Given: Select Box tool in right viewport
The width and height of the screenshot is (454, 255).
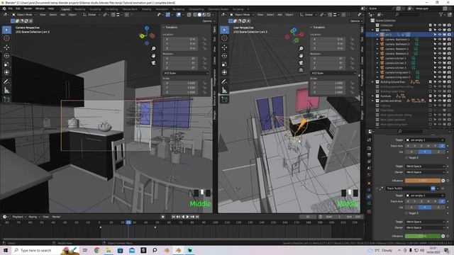Looking at the screenshot, I should click(224, 30).
